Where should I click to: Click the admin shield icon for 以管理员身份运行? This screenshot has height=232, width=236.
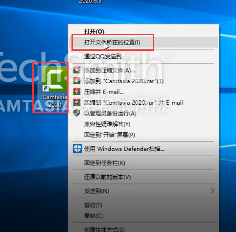point(76,113)
